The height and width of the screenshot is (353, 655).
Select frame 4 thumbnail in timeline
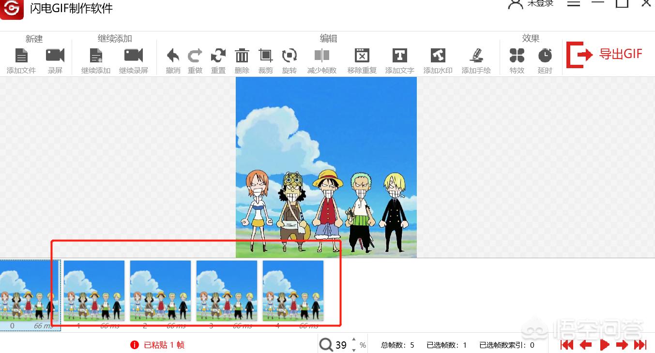293,291
